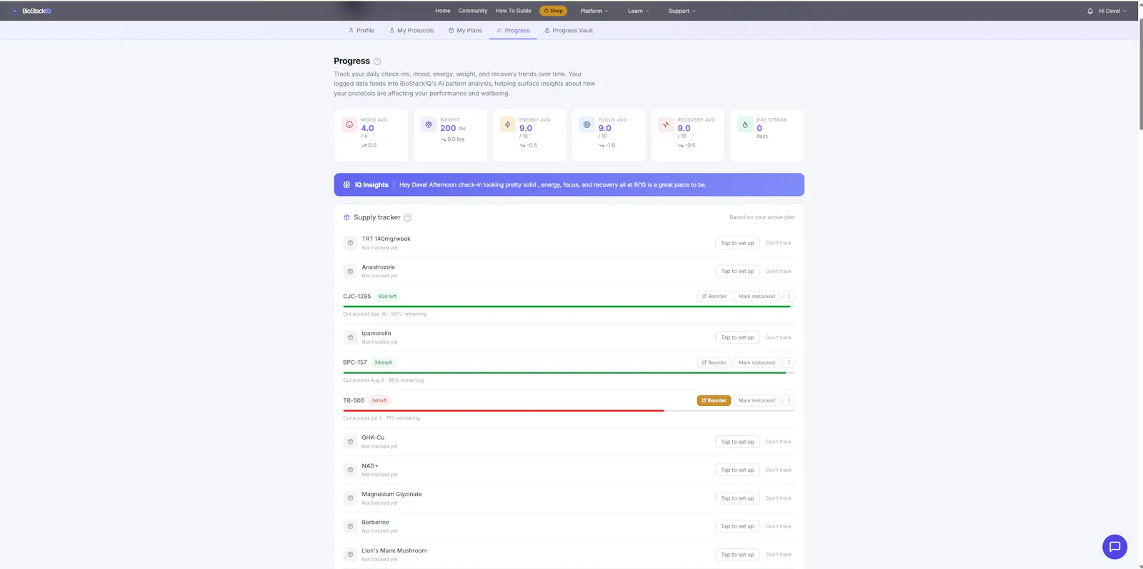This screenshot has height=569, width=1143.
Task: Open BPC-157 more options menu
Action: pyautogui.click(x=789, y=362)
